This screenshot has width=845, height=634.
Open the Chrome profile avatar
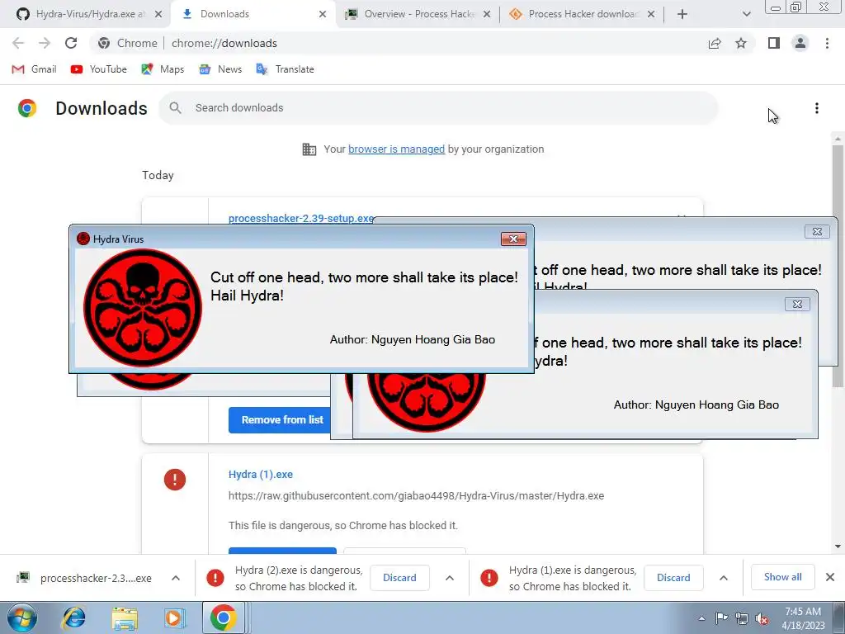[800, 43]
